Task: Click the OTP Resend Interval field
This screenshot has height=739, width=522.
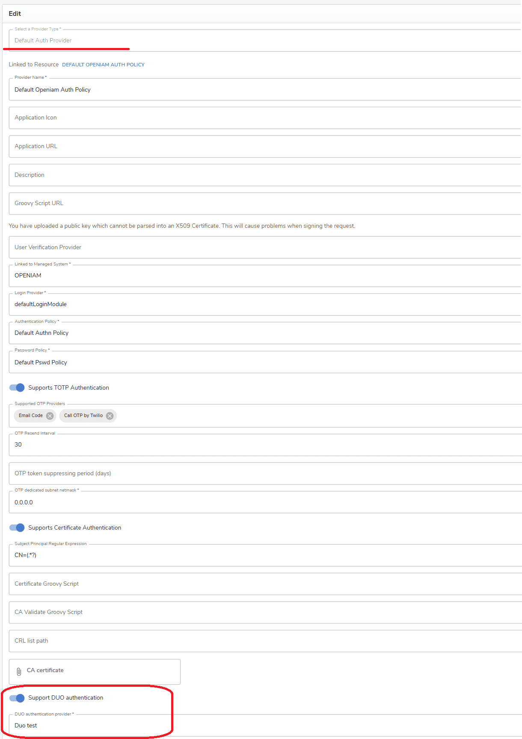Action: [x=265, y=444]
